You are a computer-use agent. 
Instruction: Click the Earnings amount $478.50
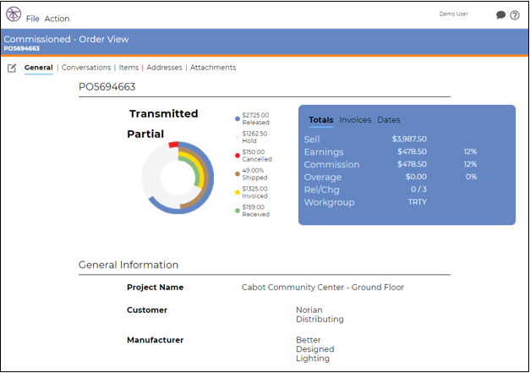click(x=412, y=151)
